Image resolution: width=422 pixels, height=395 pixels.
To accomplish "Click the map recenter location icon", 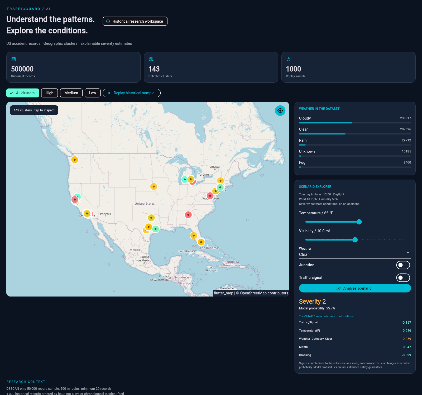I will click(x=280, y=111).
